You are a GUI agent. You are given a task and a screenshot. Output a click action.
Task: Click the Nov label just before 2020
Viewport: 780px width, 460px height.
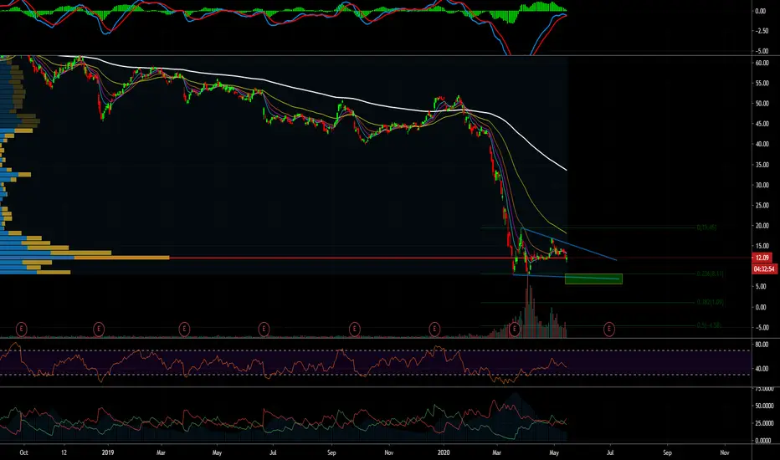pyautogui.click(x=389, y=453)
